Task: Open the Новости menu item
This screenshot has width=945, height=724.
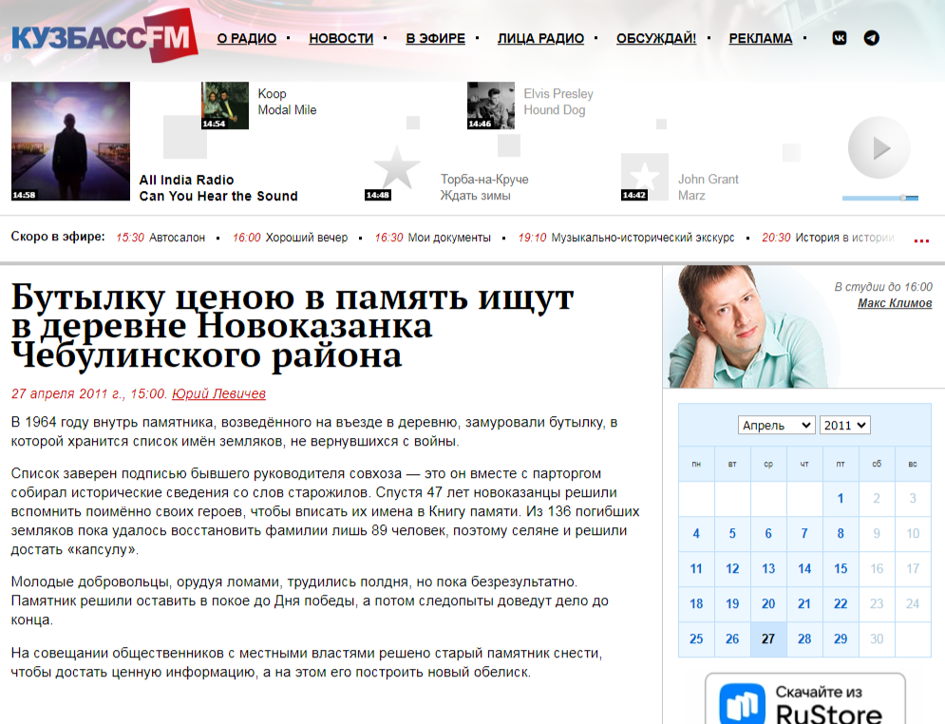Action: click(x=341, y=39)
